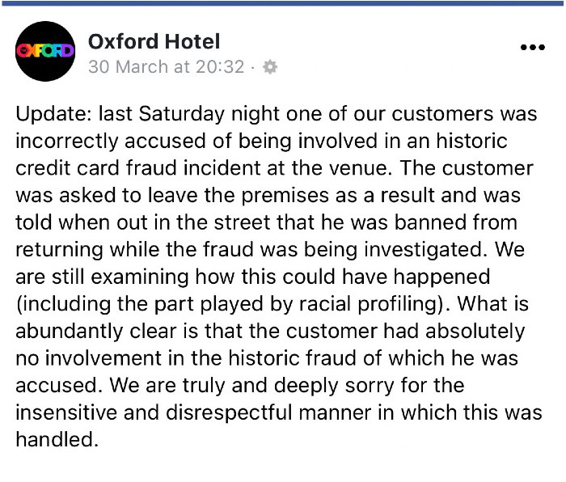Click the phrase racial profiling in post
The height and width of the screenshot is (482, 566).
368,304
